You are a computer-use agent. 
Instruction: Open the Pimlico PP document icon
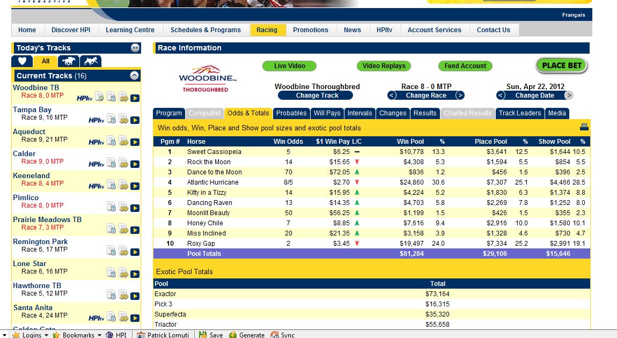[123, 207]
